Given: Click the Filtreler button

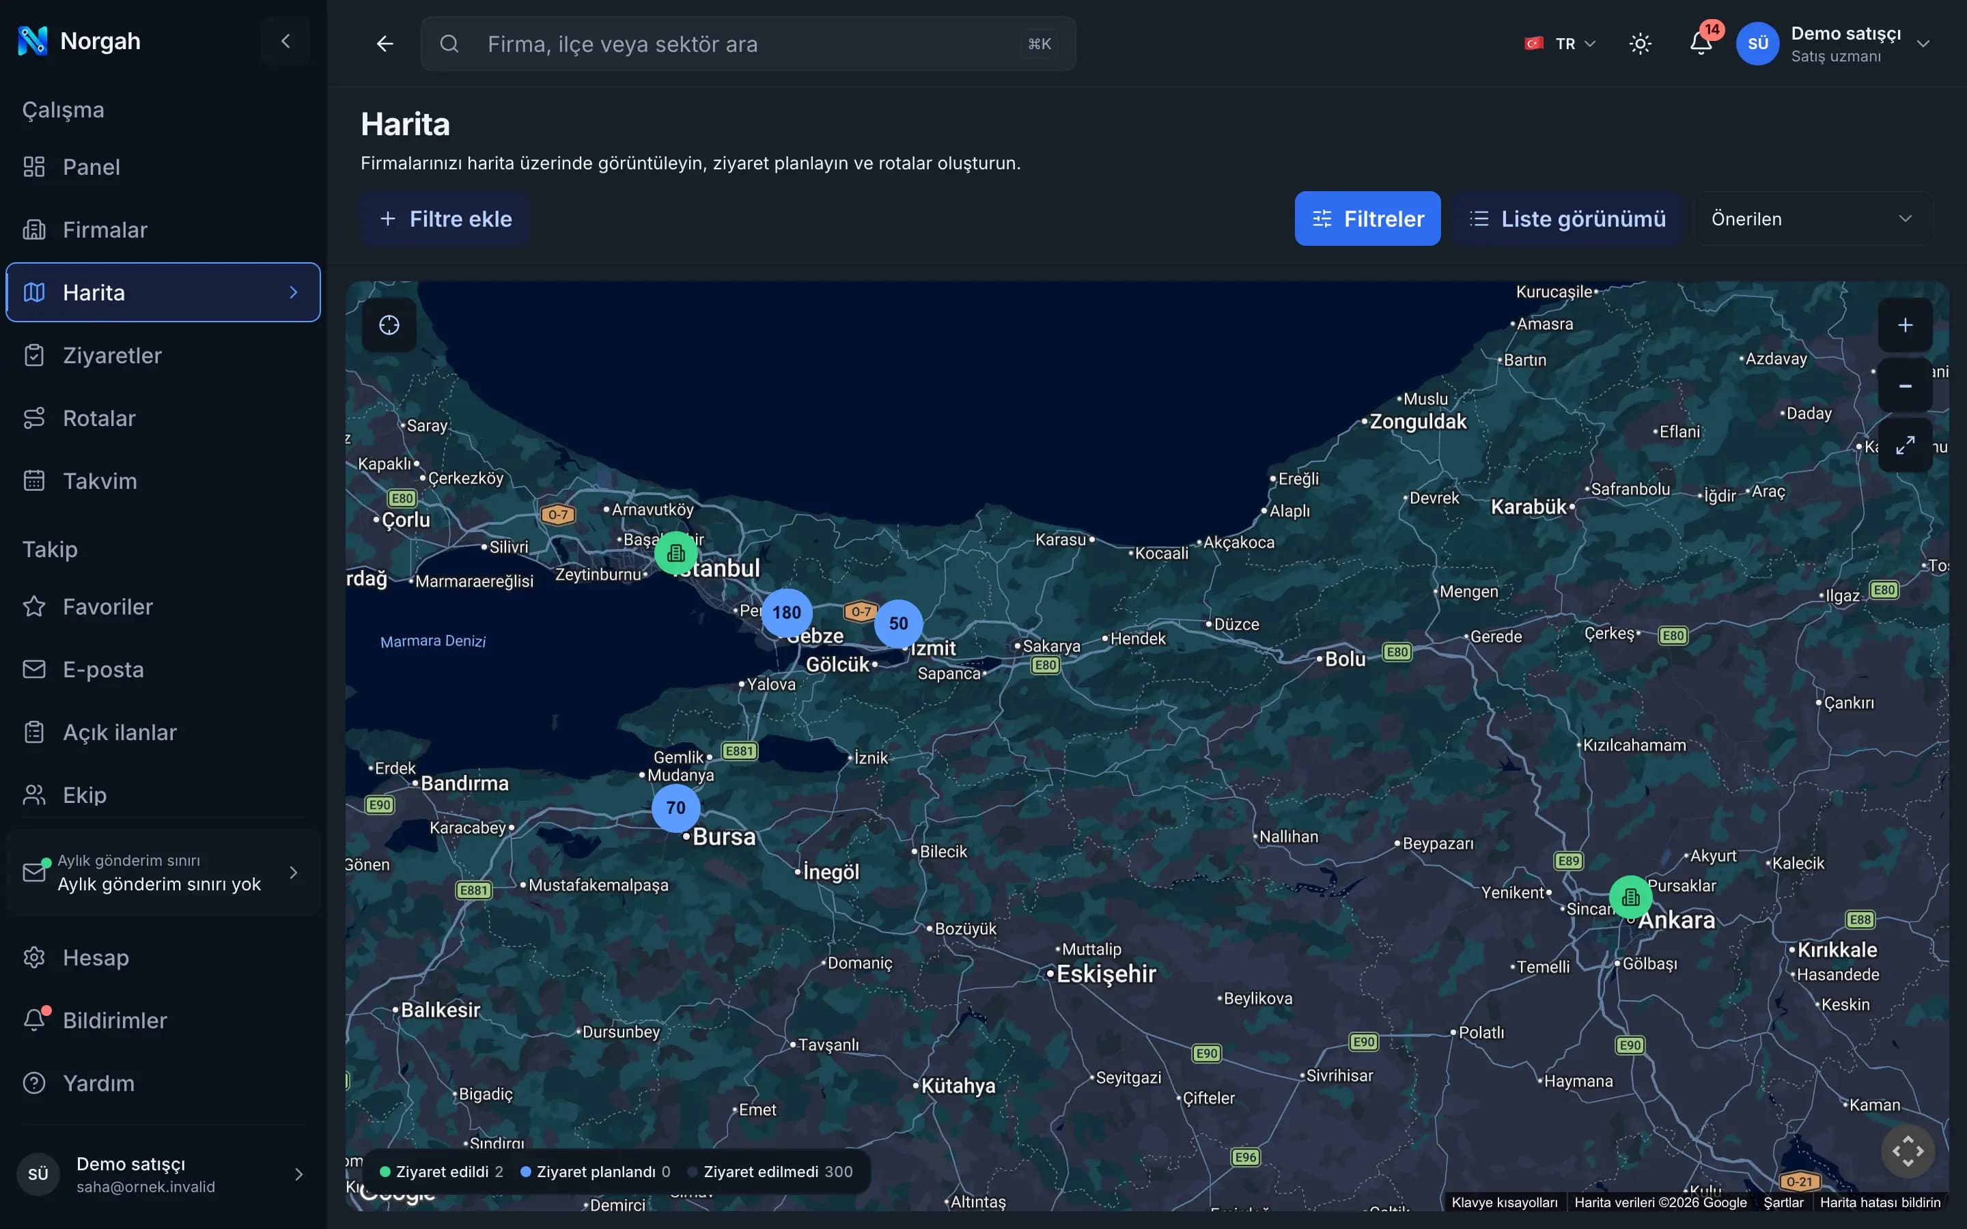Looking at the screenshot, I should (1367, 218).
